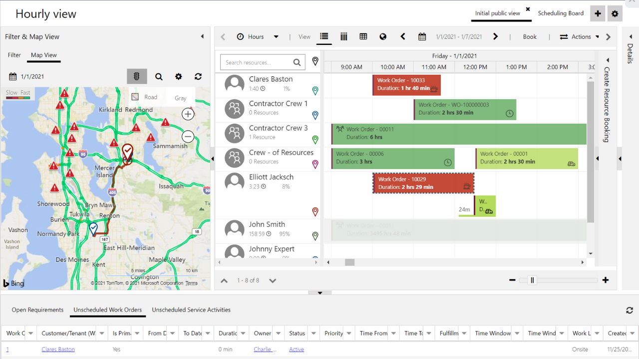
Task: Open map settings gear
Action: [178, 76]
